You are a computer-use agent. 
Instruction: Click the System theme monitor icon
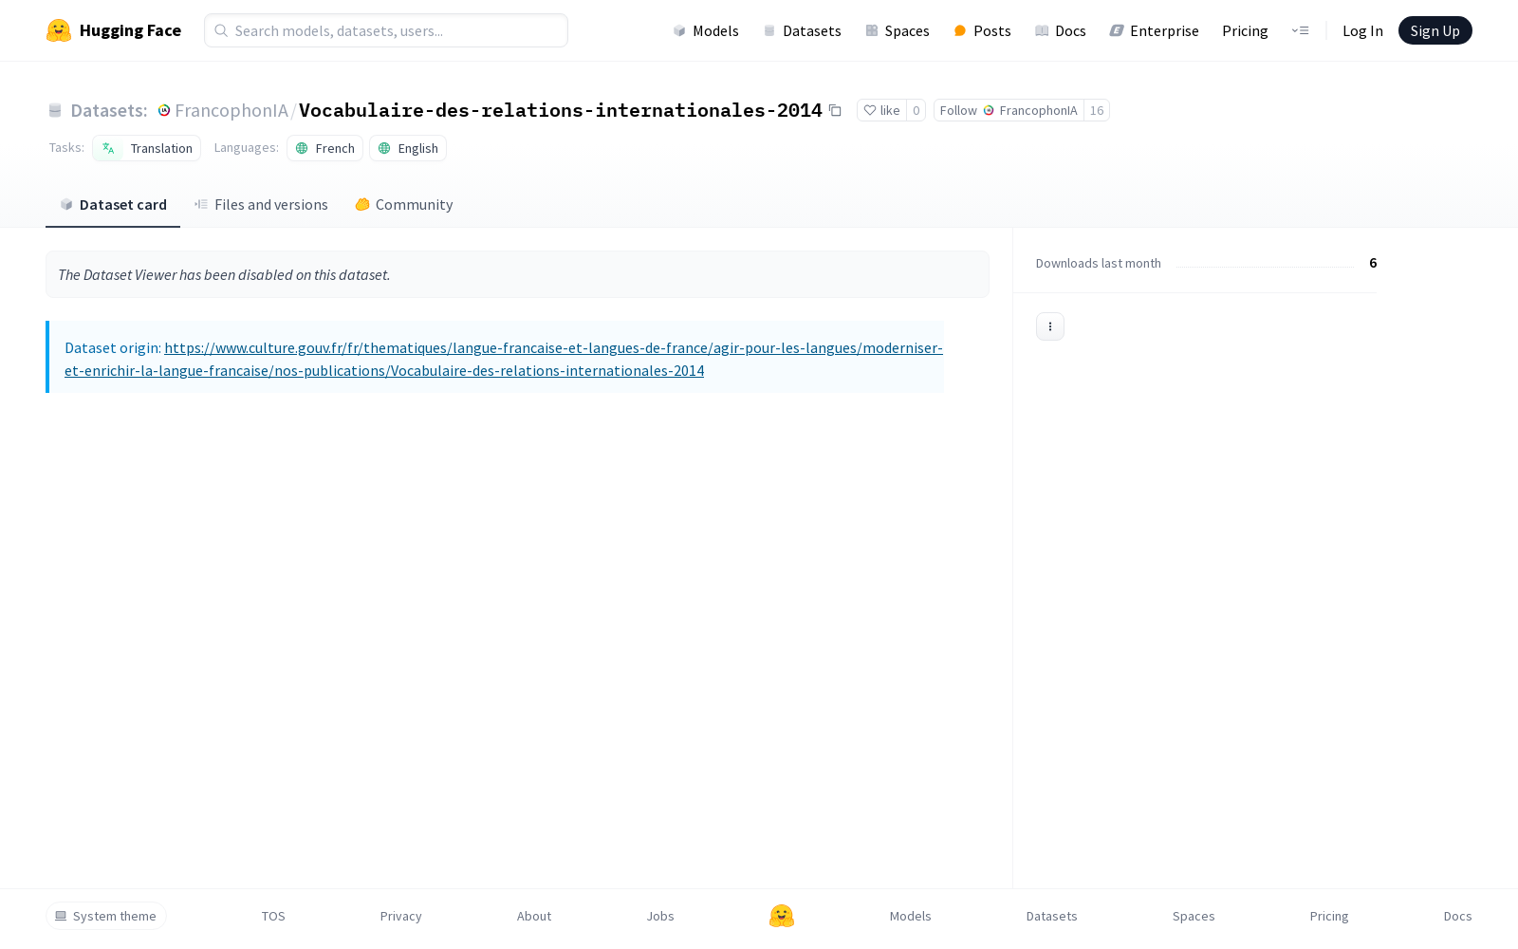(x=61, y=916)
